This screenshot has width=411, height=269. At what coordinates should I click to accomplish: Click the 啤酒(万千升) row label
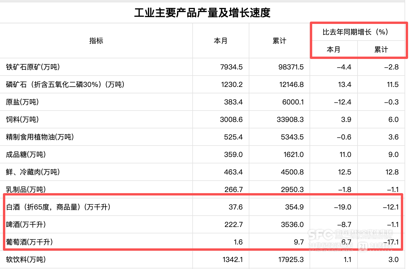point(26,225)
